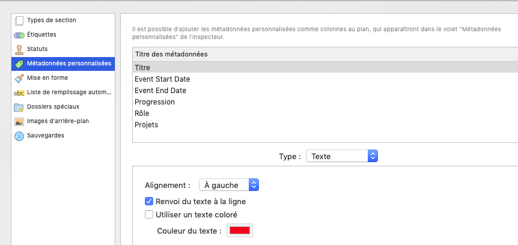The width and height of the screenshot is (518, 245).
Task: Open the Type dropdown showing Texte
Action: 341,156
